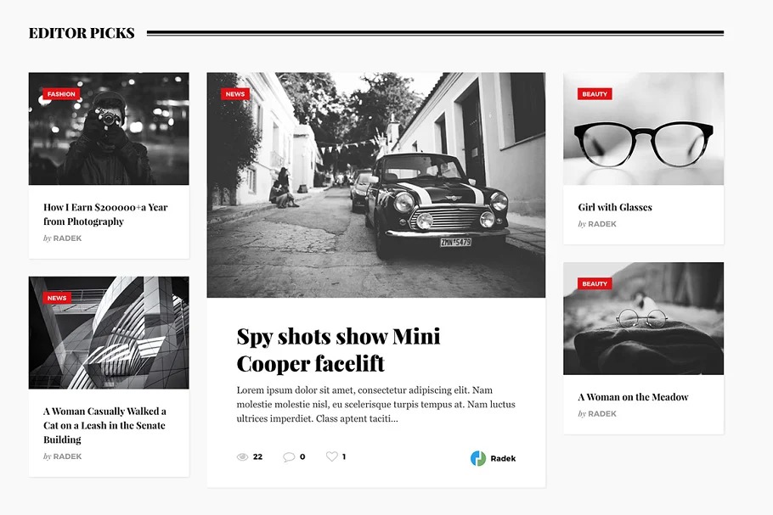This screenshot has height=515, width=773.
Task: Click NEWS tag on Mini Cooper image
Action: 235,94
